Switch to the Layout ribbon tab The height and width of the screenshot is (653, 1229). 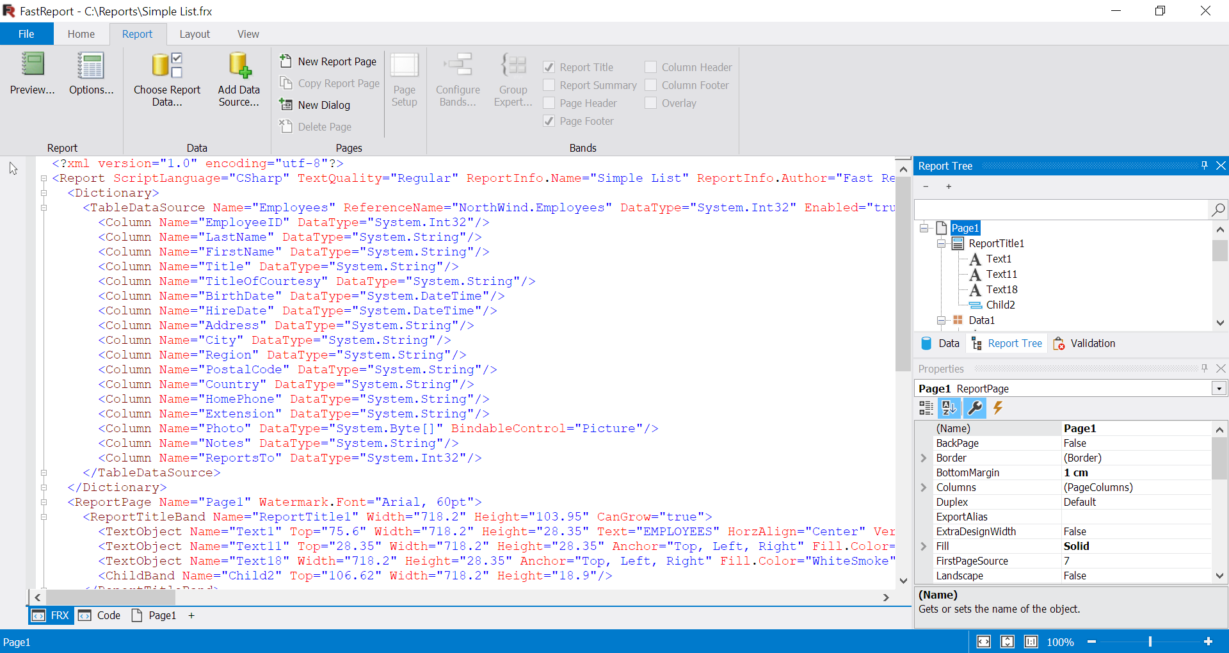195,34
